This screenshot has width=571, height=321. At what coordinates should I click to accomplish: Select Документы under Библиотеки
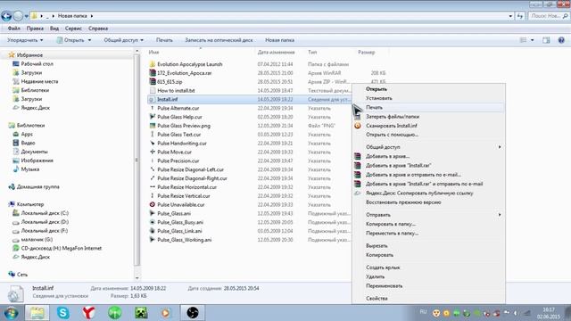(x=34, y=152)
